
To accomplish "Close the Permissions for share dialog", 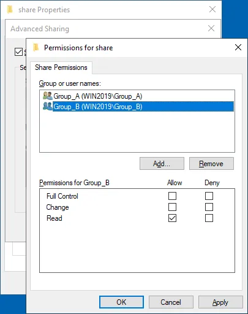I will pyautogui.click(x=238, y=47).
